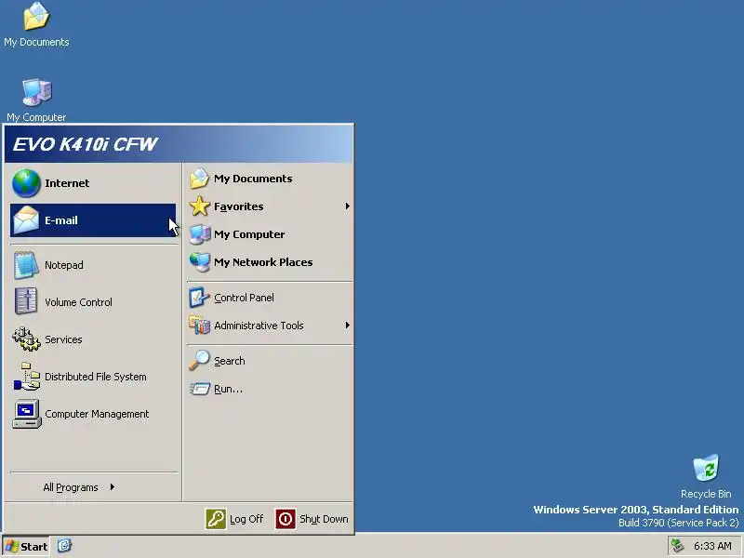
Task: Click the Services label text
Action: (63, 339)
